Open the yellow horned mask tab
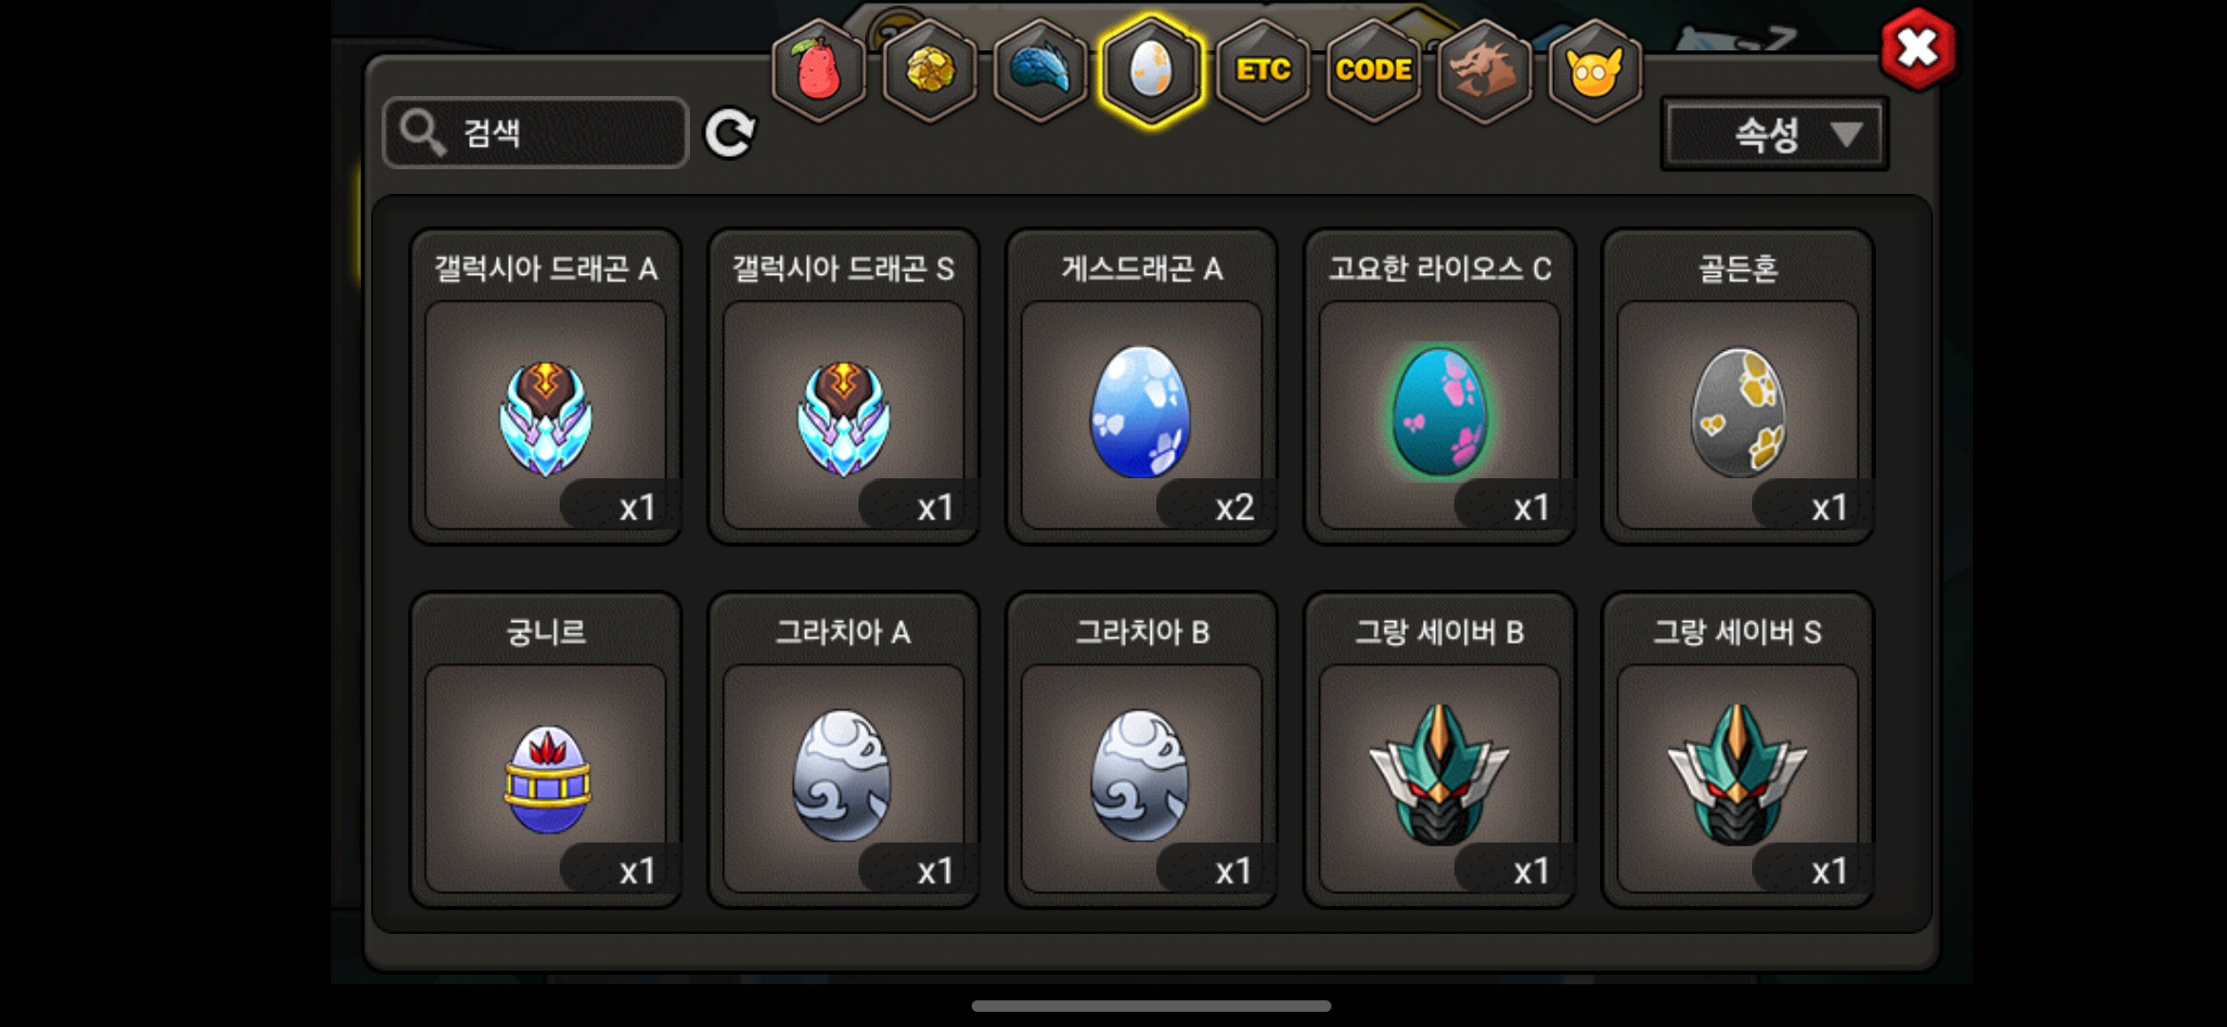The width and height of the screenshot is (2227, 1027). coord(1595,70)
